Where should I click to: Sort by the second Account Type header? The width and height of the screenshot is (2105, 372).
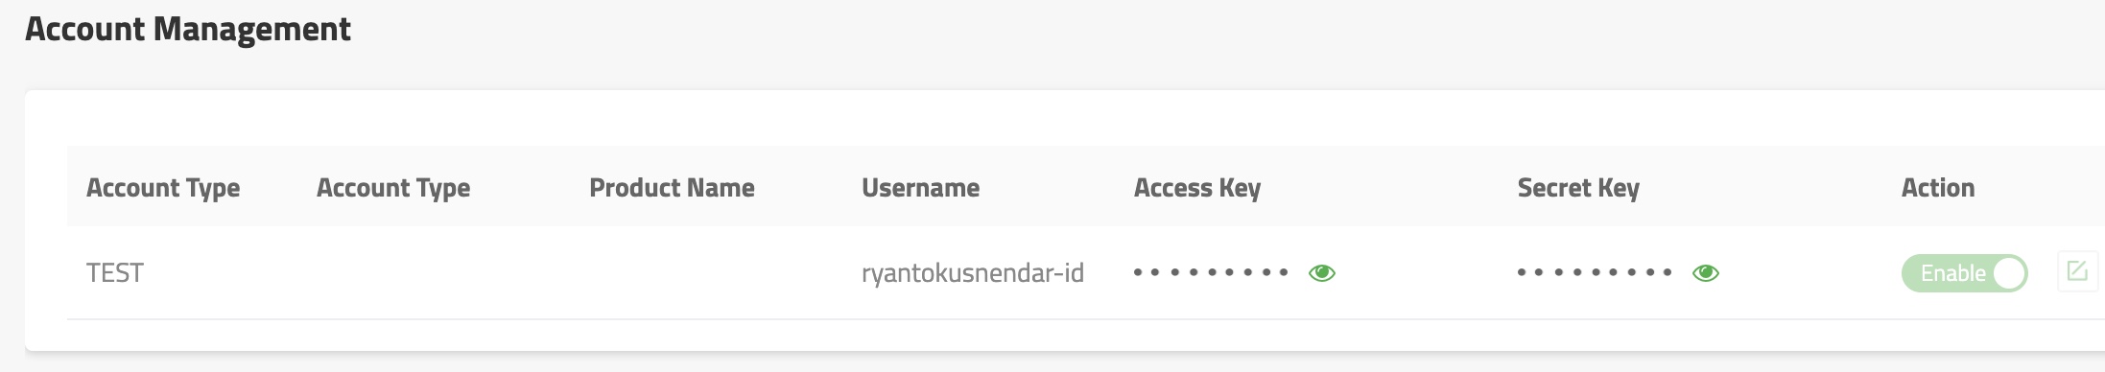[393, 188]
